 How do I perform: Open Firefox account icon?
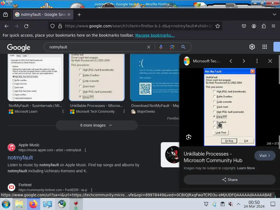[254, 26]
